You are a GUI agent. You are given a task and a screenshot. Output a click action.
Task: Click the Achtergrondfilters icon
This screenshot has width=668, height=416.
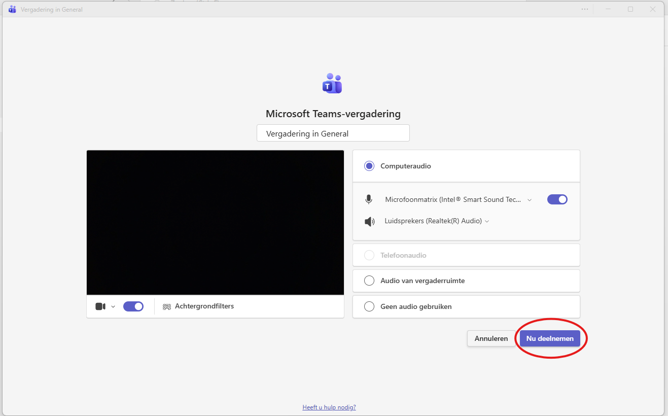(x=166, y=306)
